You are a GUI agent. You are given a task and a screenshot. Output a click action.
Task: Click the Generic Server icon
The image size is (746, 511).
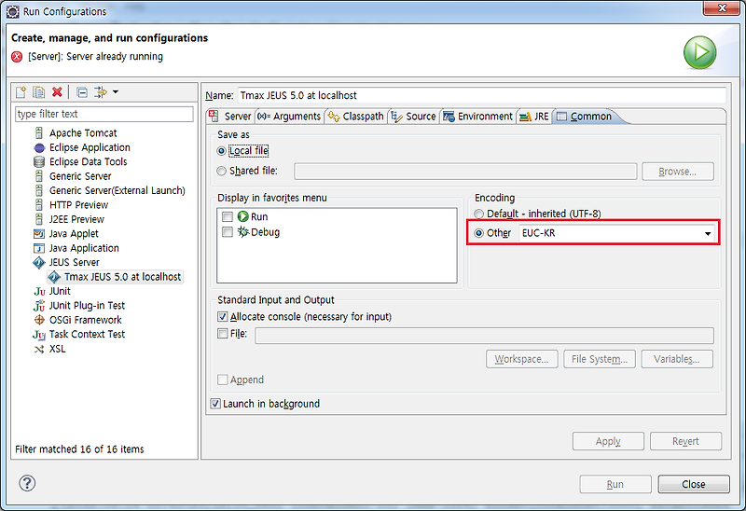39,176
